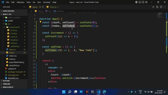Open useFetch.js in the explorer
Screen dimensions: 168x95
(x=14, y=46)
